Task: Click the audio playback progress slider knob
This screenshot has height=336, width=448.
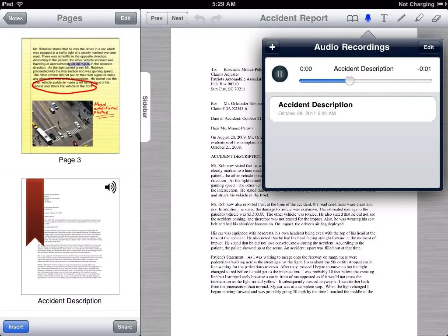Action: click(350, 80)
